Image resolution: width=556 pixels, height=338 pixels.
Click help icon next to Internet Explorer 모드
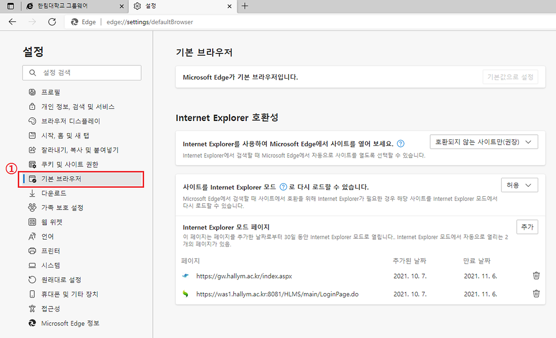click(283, 187)
